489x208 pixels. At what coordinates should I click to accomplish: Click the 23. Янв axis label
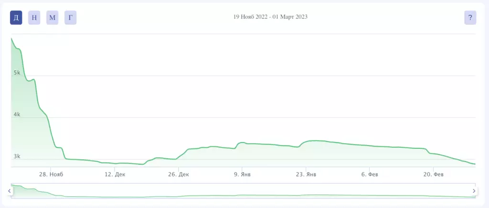pos(306,175)
